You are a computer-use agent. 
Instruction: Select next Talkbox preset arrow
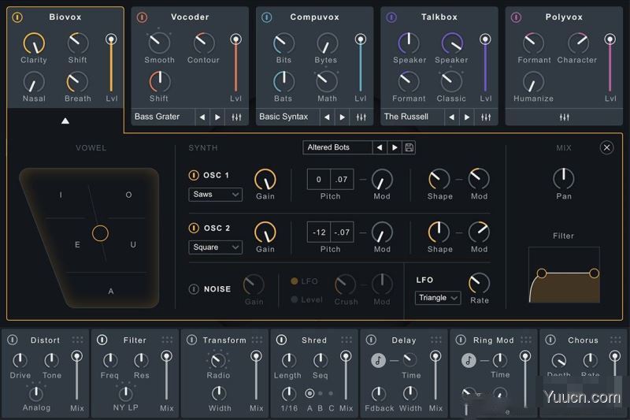(467, 117)
